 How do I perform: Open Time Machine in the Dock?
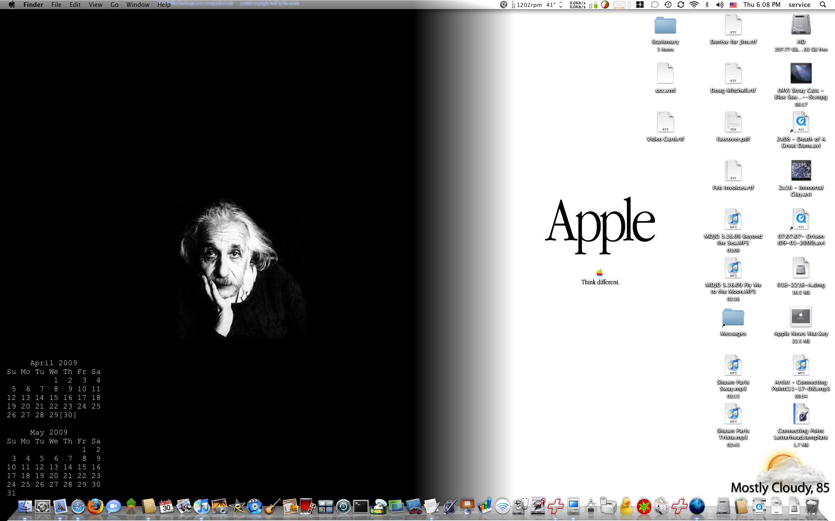(x=343, y=506)
